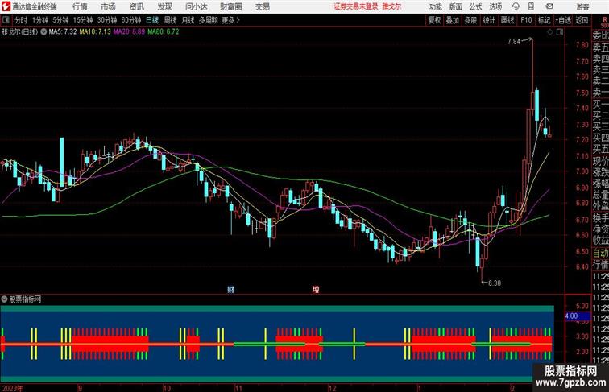
Task: Click the icon beside 股票指标网 indicator title
Action: tap(4, 299)
